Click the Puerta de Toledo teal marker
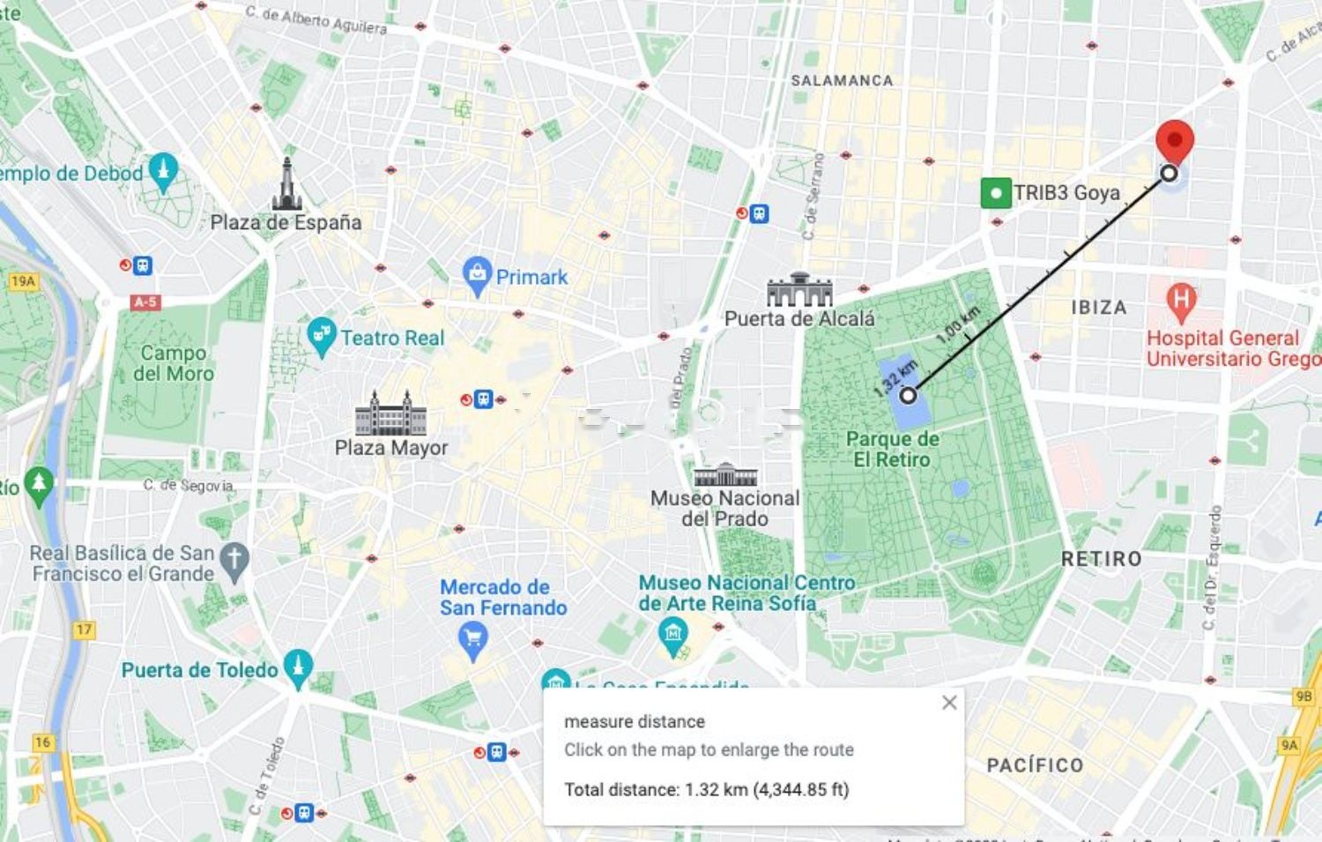Screen dimensions: 1322x842 tap(298, 669)
